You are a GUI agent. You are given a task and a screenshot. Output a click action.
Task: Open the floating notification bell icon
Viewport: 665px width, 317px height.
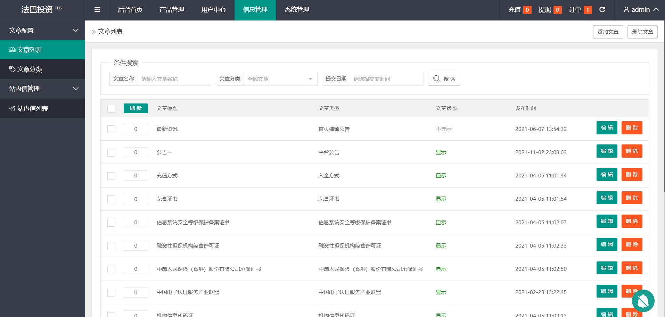click(643, 301)
